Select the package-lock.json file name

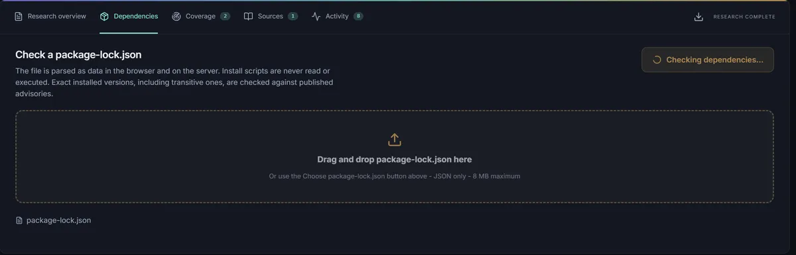58,221
